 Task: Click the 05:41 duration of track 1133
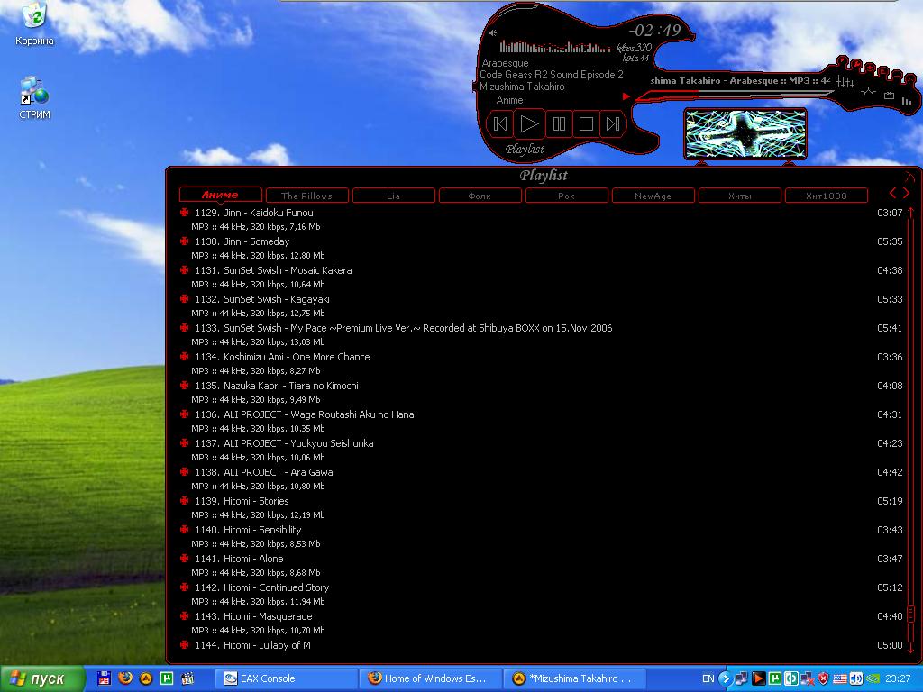click(x=890, y=328)
